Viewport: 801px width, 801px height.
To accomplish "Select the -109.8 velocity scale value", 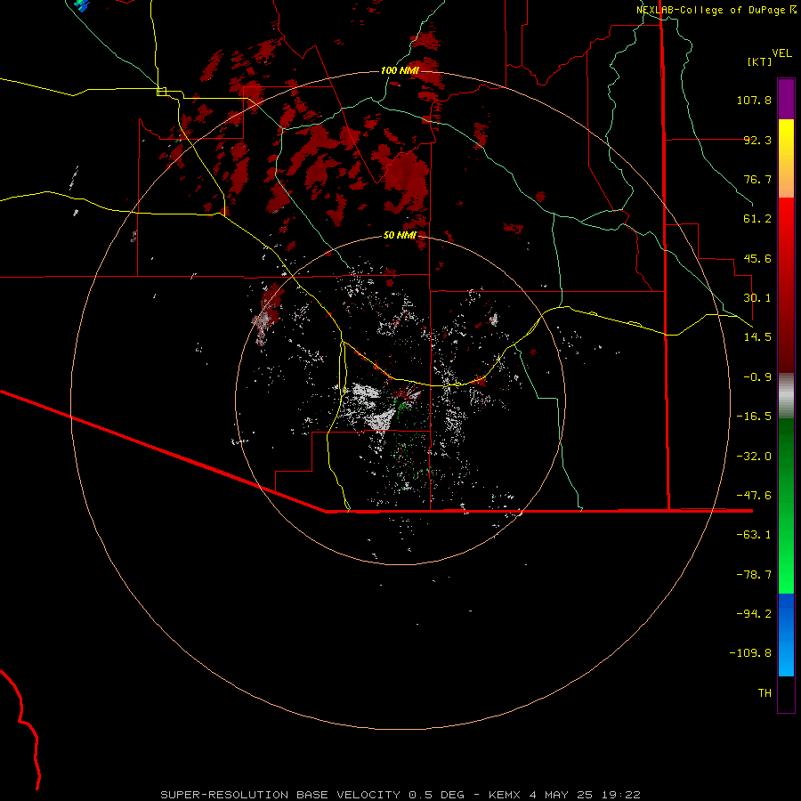I will [750, 653].
